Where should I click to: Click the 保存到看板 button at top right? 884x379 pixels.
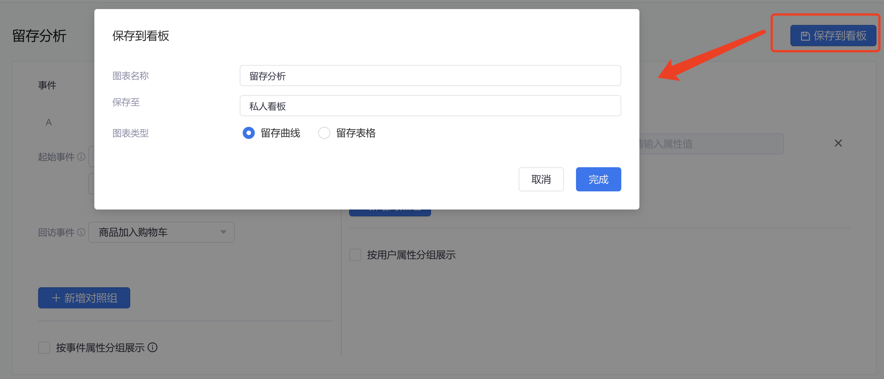[833, 35]
